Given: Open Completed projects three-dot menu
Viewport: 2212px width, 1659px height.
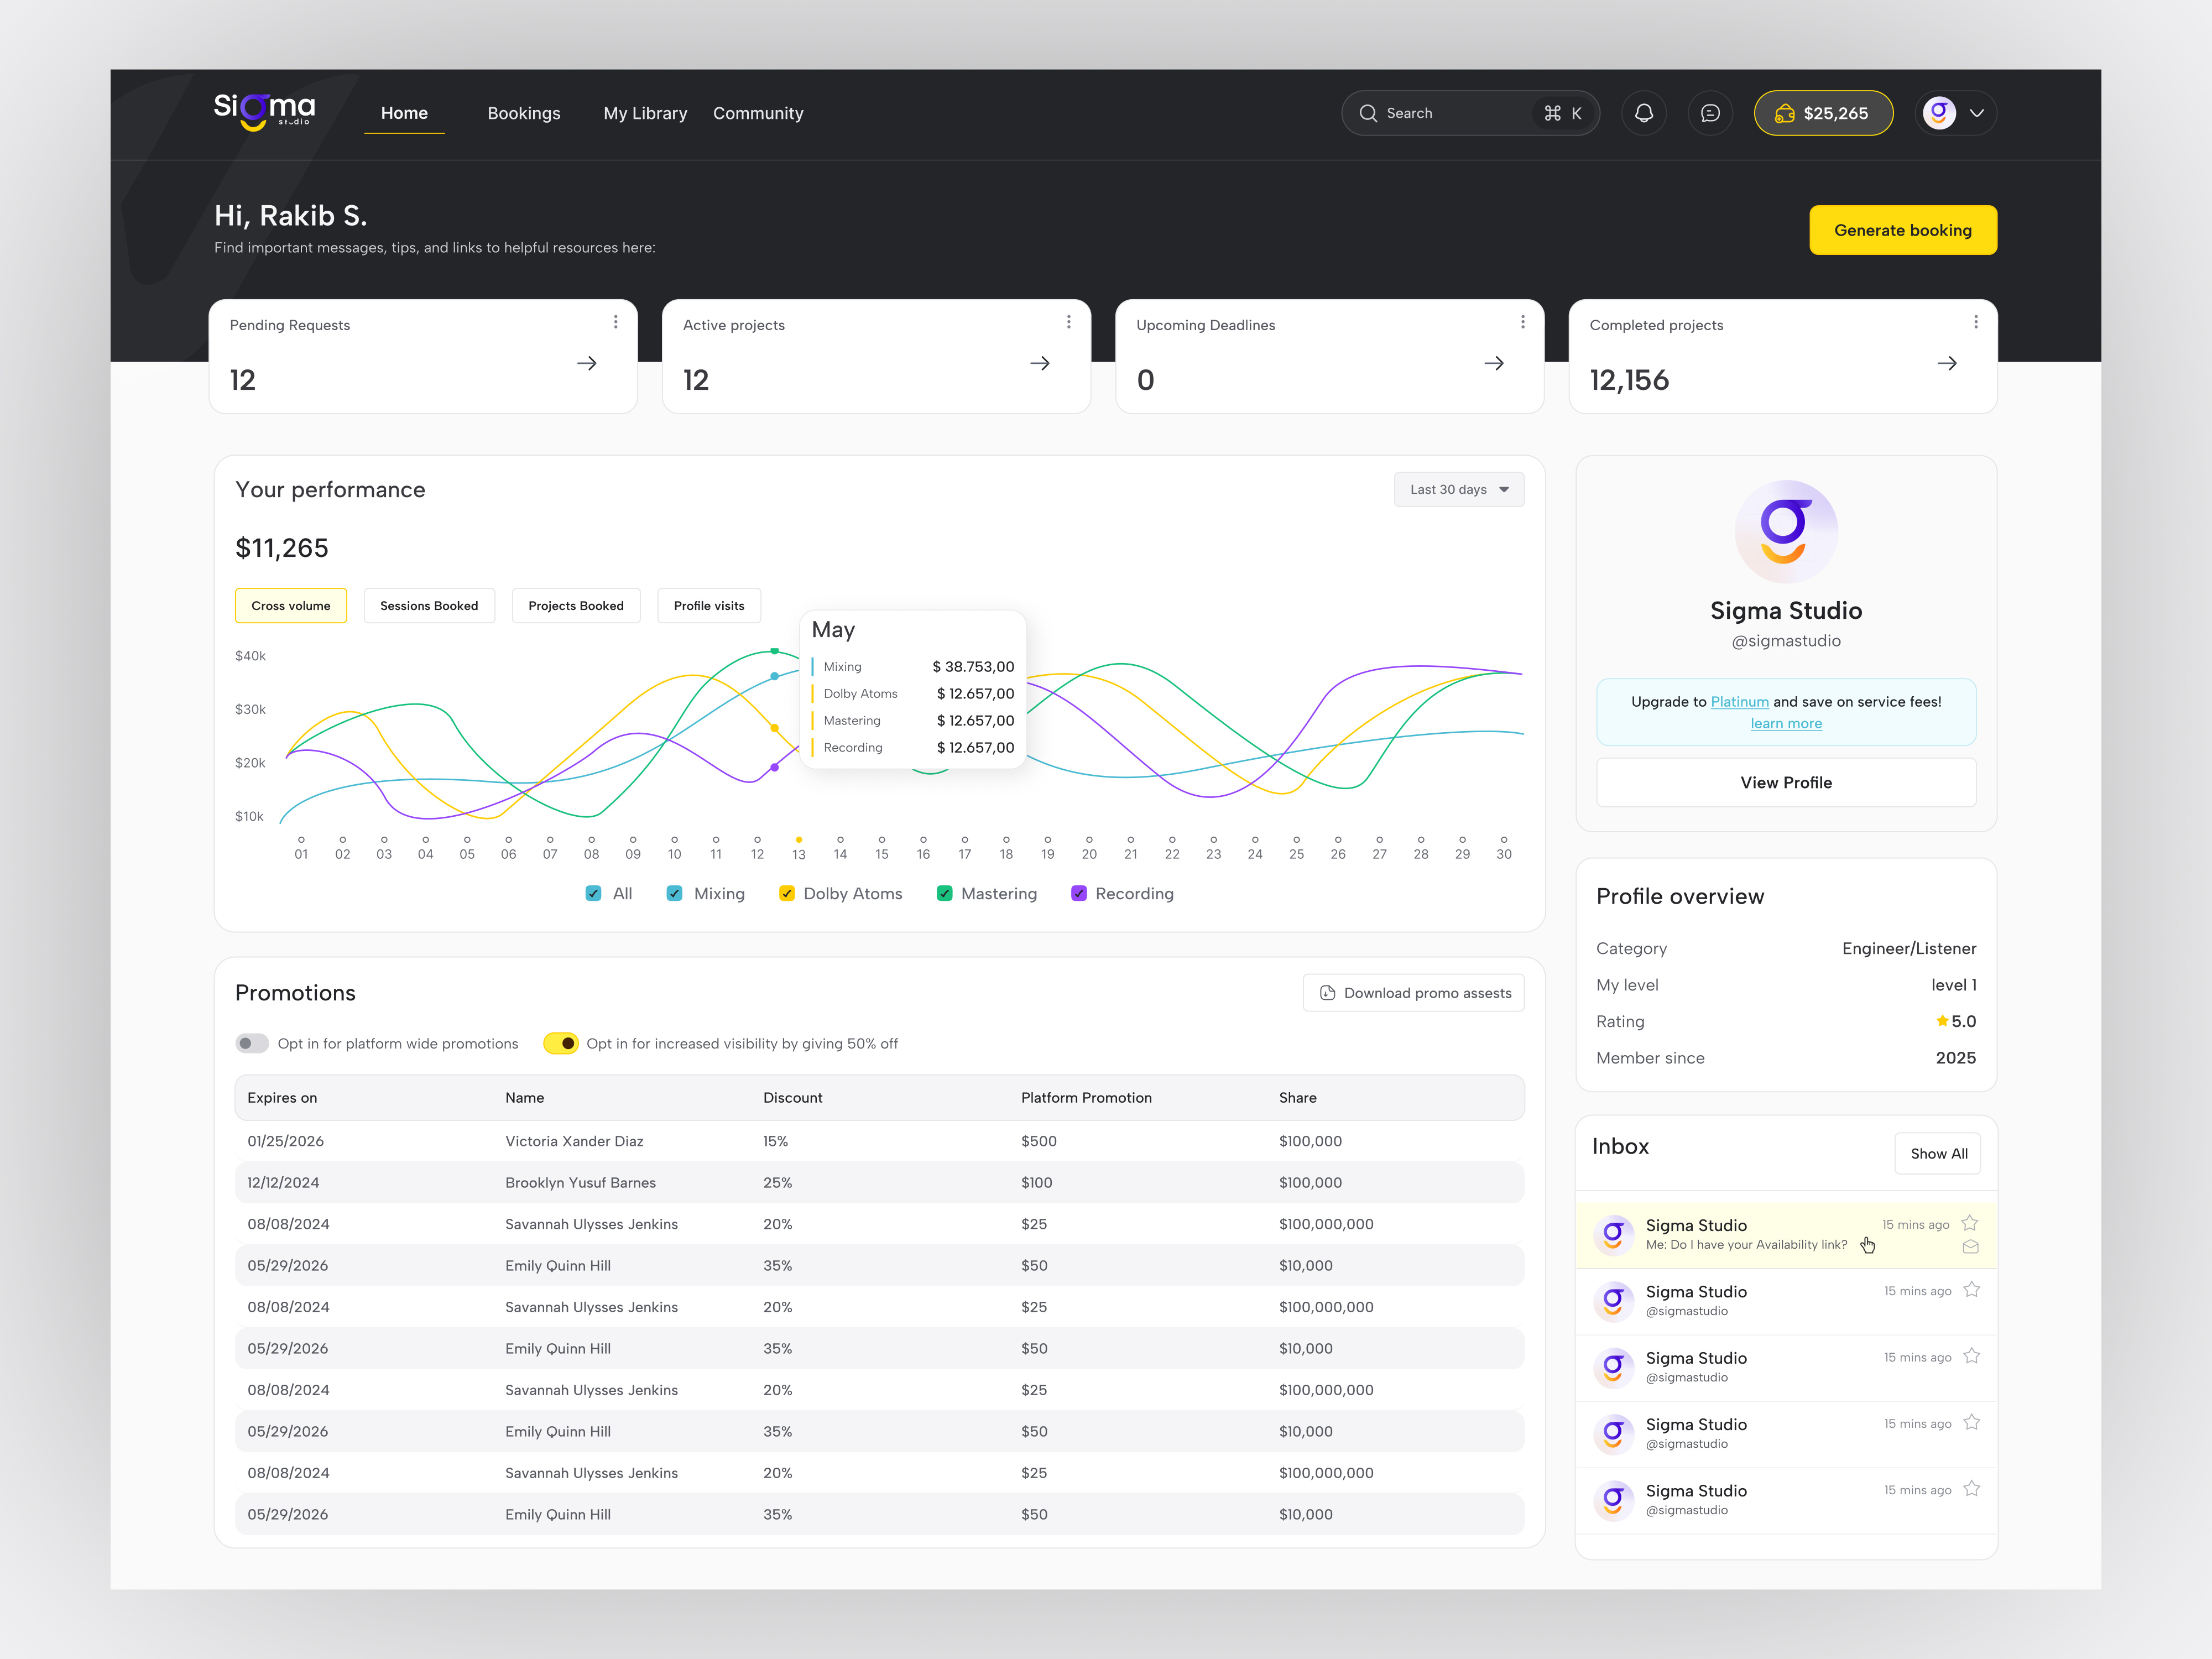Looking at the screenshot, I should tap(1975, 322).
